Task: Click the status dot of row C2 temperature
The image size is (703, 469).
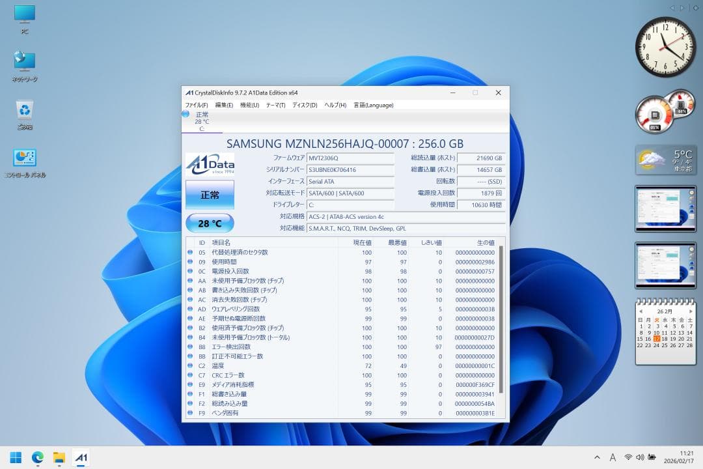Action: tap(190, 366)
